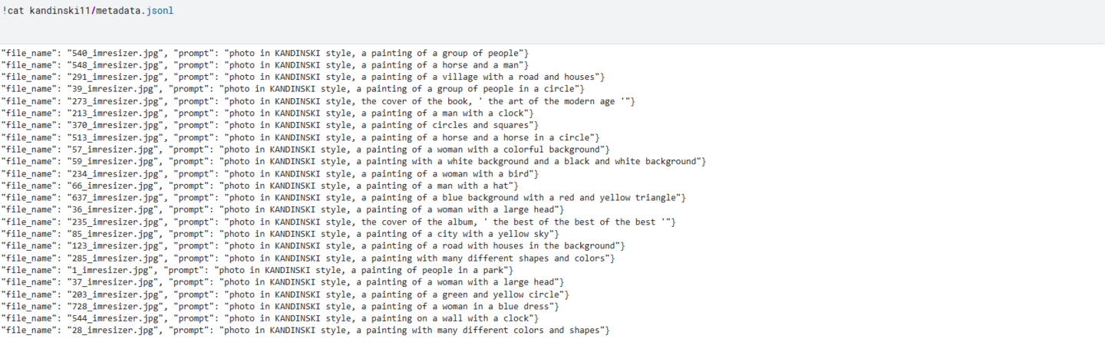Click the 57_imresizer.jpg colorful background line

[x=305, y=150]
